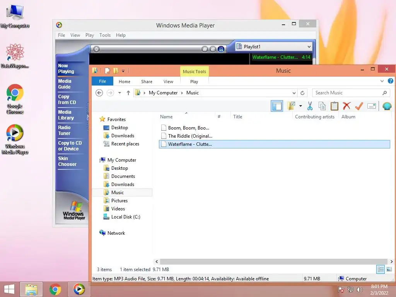Screen dimensions: 396x297
Task: Switch to the View ribbon tab
Action: (168, 82)
